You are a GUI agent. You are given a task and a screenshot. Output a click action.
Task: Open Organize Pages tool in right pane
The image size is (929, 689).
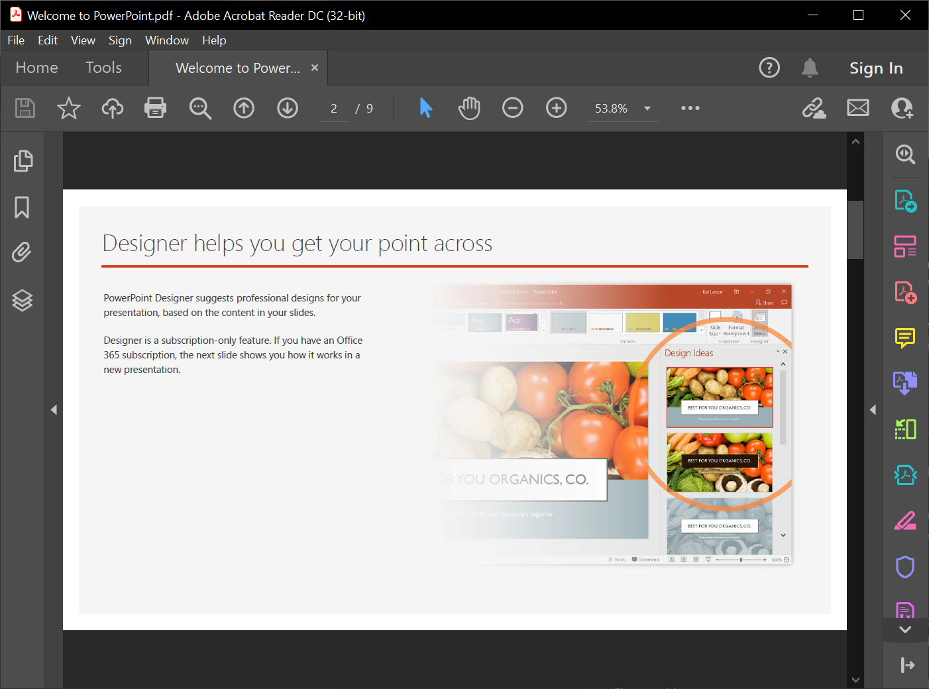point(905,246)
